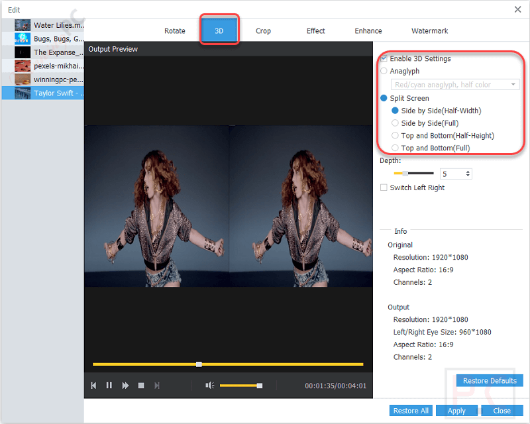
Task: Select pexels-mikhai video thumbnail
Action: click(23, 66)
